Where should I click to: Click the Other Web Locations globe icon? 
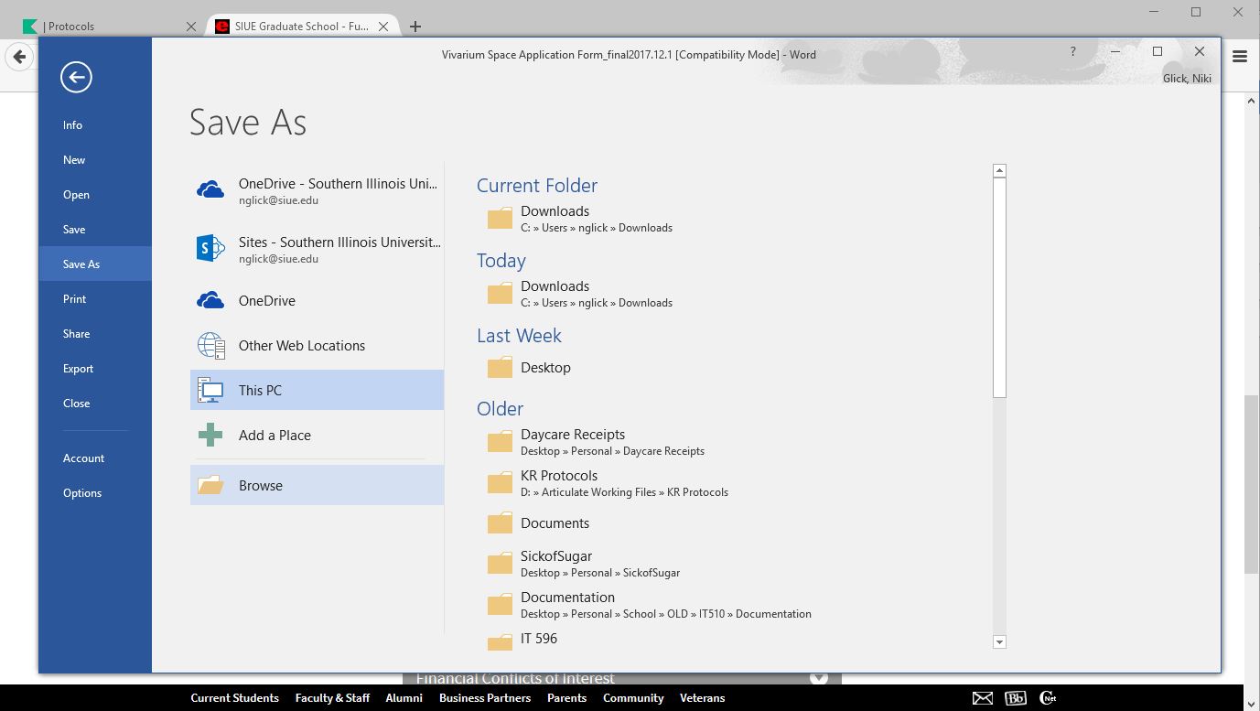tap(210, 346)
